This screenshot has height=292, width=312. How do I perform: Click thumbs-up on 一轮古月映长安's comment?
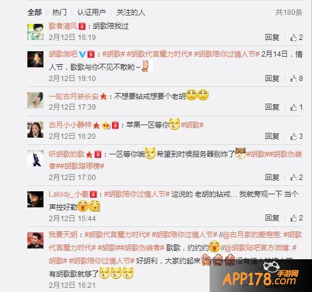coord(297,107)
